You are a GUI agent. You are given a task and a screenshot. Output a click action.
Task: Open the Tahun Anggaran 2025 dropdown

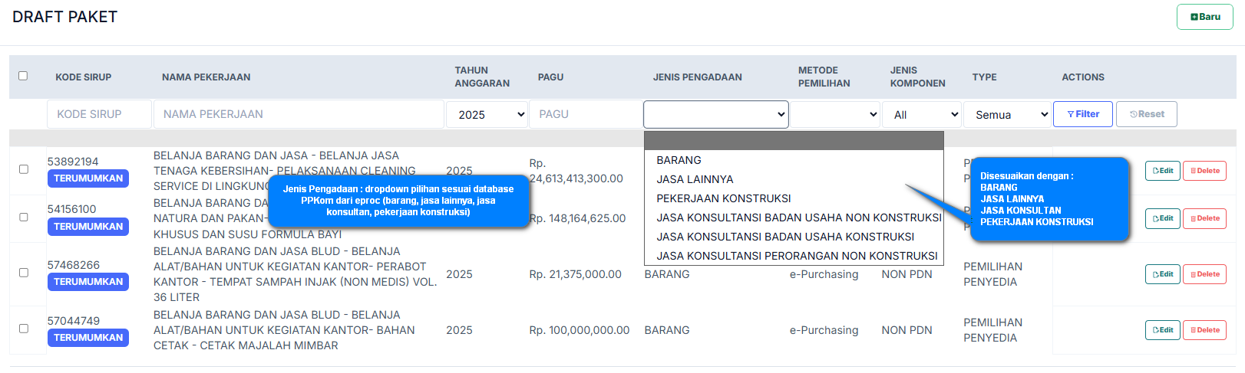point(487,115)
